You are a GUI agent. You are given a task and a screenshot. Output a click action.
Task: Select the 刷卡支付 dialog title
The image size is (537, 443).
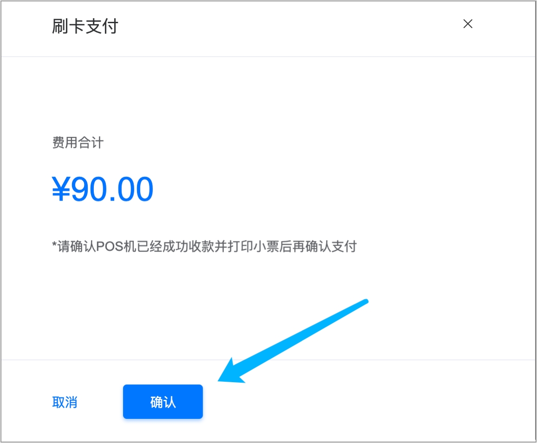pos(85,26)
